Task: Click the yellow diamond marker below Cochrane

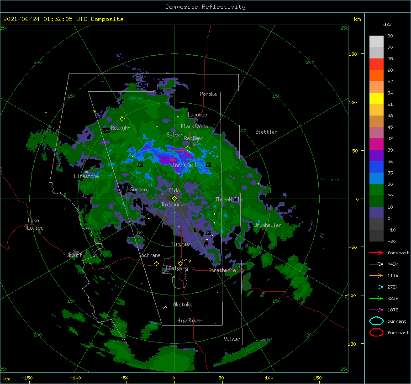Action: point(156,263)
